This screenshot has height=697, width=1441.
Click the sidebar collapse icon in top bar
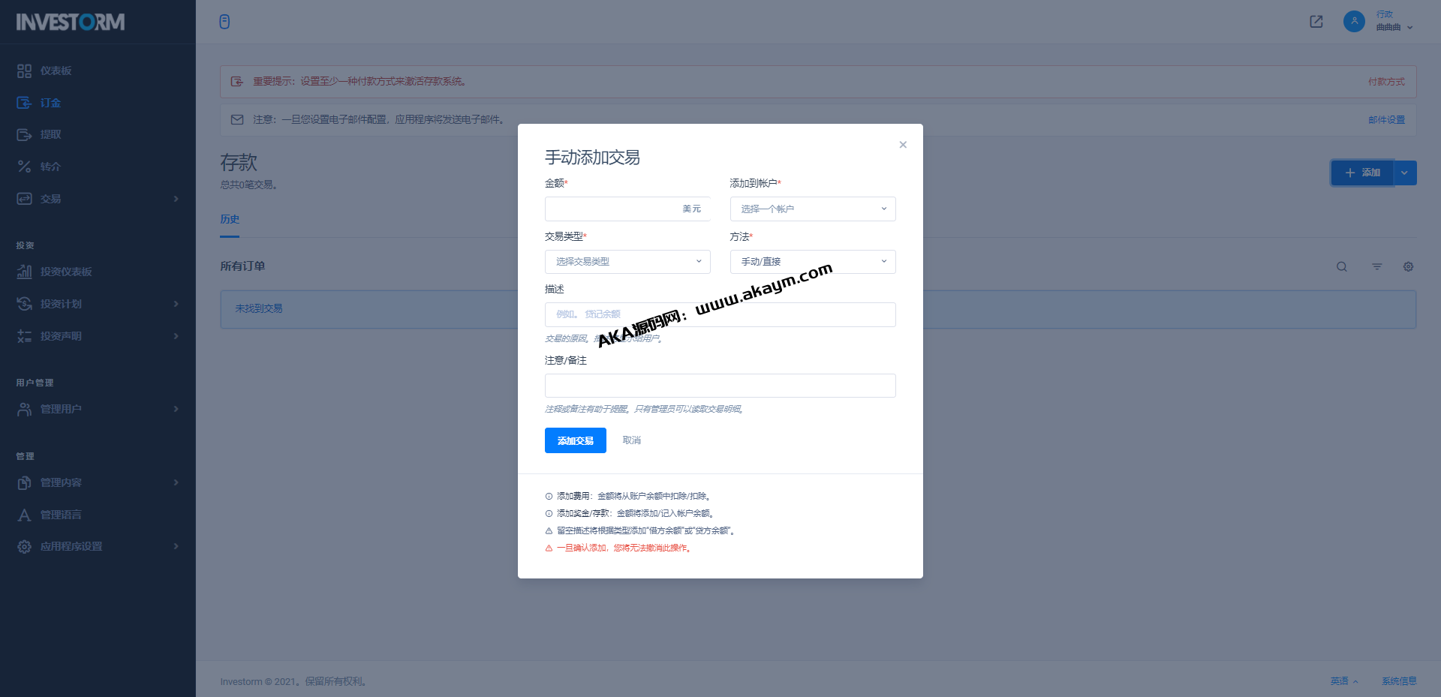224,22
